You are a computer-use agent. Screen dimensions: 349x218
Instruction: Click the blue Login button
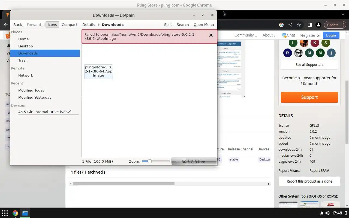(x=331, y=35)
